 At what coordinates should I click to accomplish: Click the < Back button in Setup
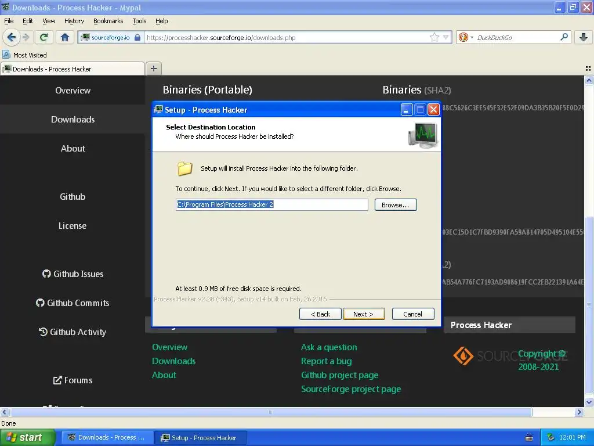pyautogui.click(x=320, y=314)
